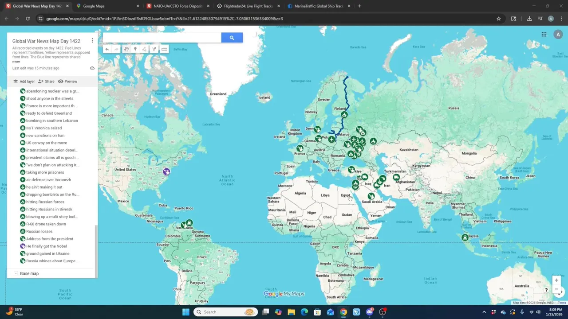Viewport: 568px width, 319px height.
Task: Switch to the Flightradar24 tab
Action: (248, 6)
